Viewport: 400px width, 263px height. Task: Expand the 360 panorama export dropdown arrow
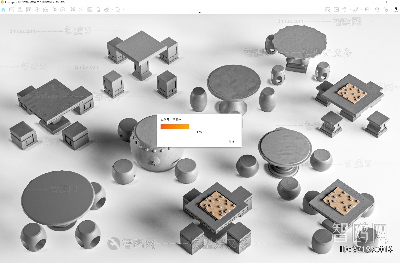(112, 10)
